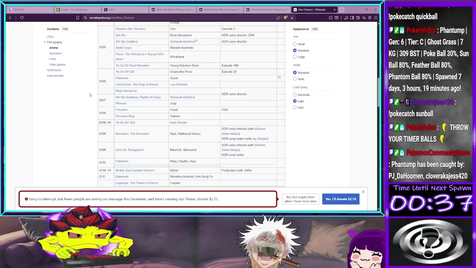This screenshot has width=476, height=268.
Task: Click No, but maybe later button
Action: tap(300, 199)
